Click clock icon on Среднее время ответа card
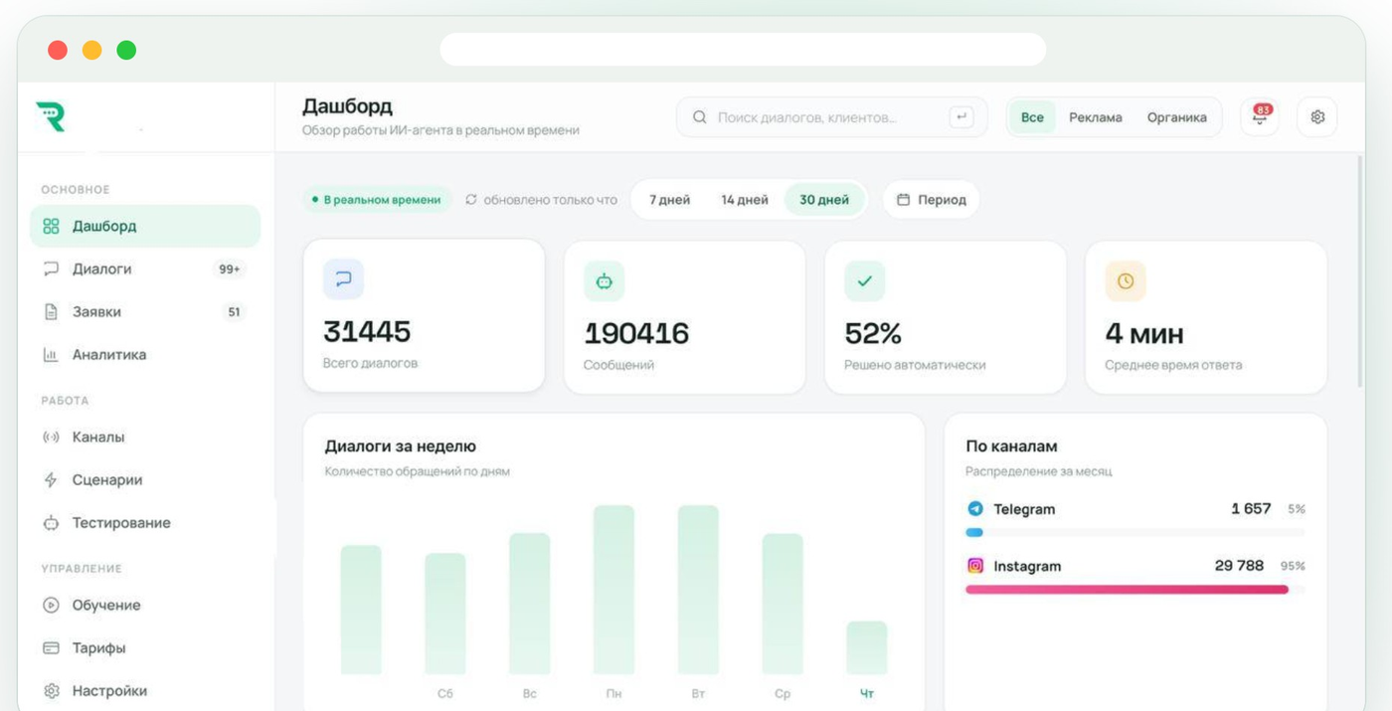1392x711 pixels. pyautogui.click(x=1126, y=281)
